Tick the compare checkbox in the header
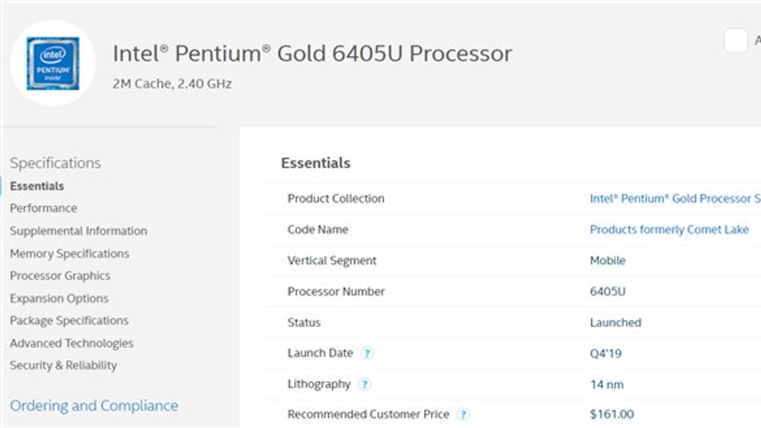 tap(735, 41)
